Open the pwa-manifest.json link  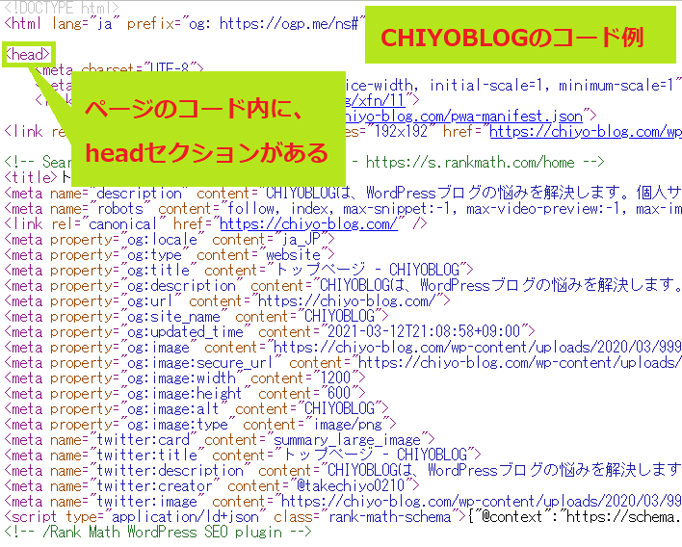pos(463,117)
